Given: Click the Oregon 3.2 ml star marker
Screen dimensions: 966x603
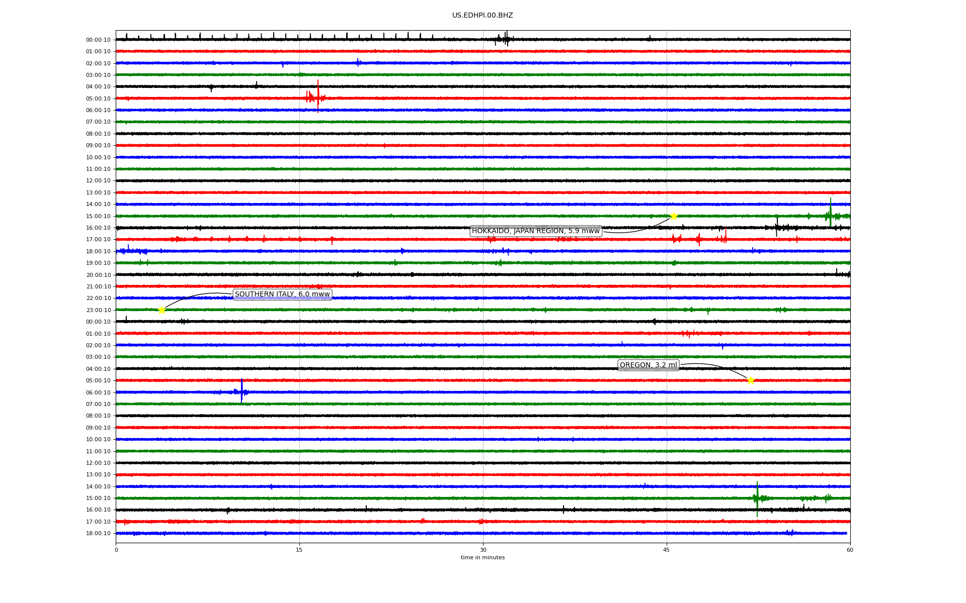Looking at the screenshot, I should 751,380.
